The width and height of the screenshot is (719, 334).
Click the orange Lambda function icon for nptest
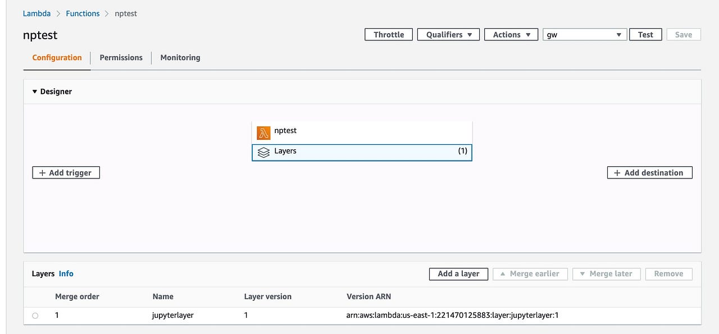(x=263, y=132)
